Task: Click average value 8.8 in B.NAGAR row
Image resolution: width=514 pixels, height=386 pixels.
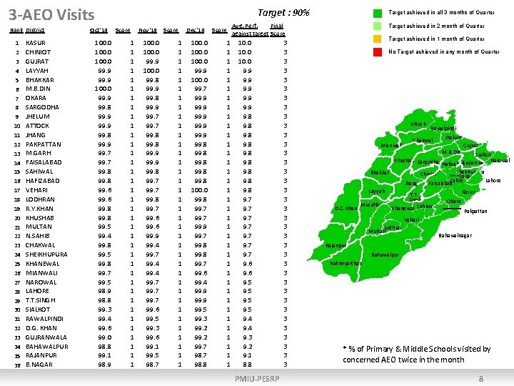Action: tap(247, 365)
